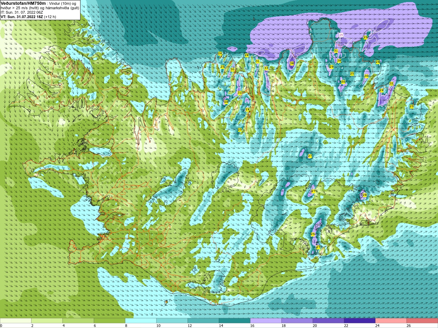Click the '(+12 h)' forecast offset text
The height and width of the screenshot is (328, 438).
tap(50, 17)
